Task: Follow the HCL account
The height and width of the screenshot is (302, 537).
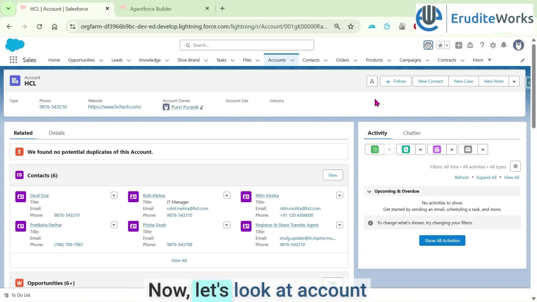Action: click(x=396, y=82)
